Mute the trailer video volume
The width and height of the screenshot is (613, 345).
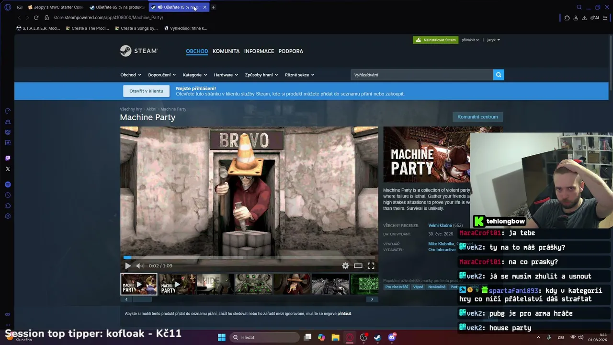point(139,265)
